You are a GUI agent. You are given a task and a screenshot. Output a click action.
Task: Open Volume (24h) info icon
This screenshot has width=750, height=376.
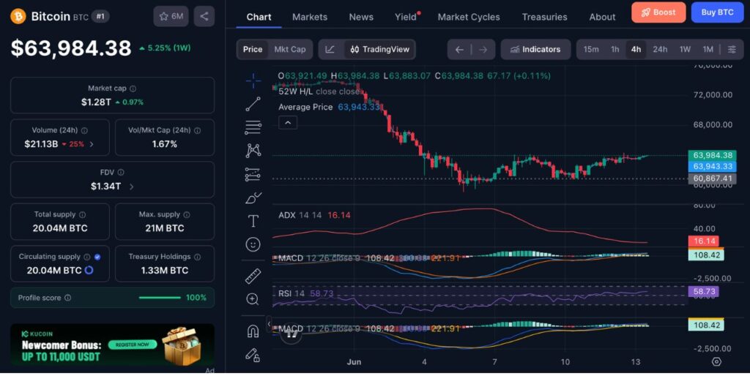pos(84,130)
